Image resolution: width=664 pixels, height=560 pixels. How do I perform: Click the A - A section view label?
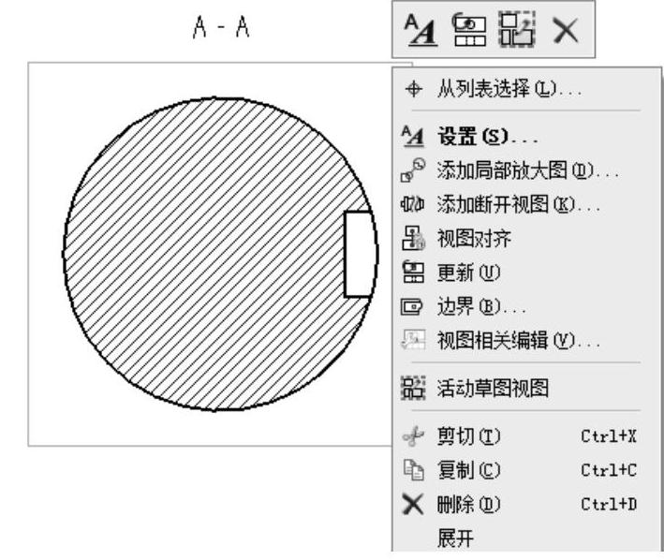[x=216, y=31]
